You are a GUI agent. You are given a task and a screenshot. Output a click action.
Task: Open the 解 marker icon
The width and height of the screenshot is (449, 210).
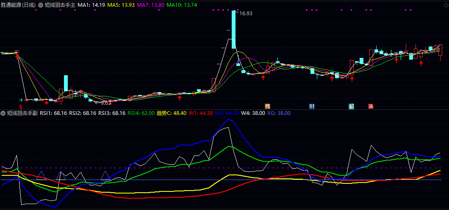click(351, 106)
